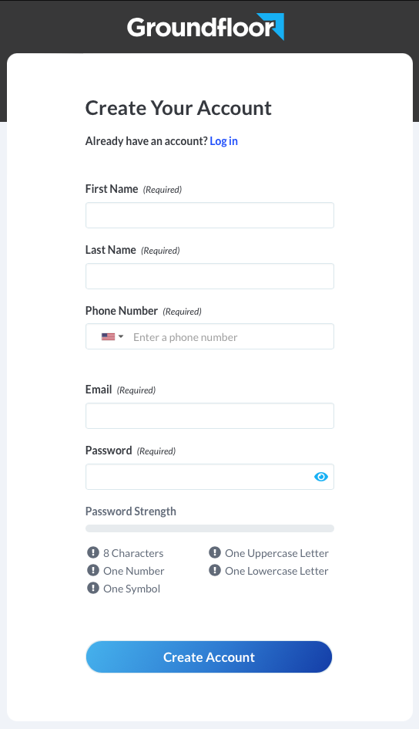Open the Log in link
Viewport: 419px width, 729px height.
coord(223,141)
